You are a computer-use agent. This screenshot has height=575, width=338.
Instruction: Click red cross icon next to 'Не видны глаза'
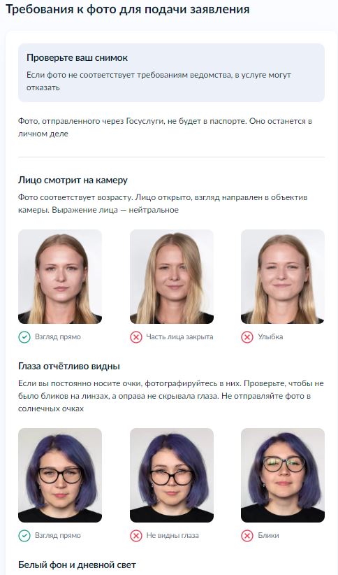[136, 536]
